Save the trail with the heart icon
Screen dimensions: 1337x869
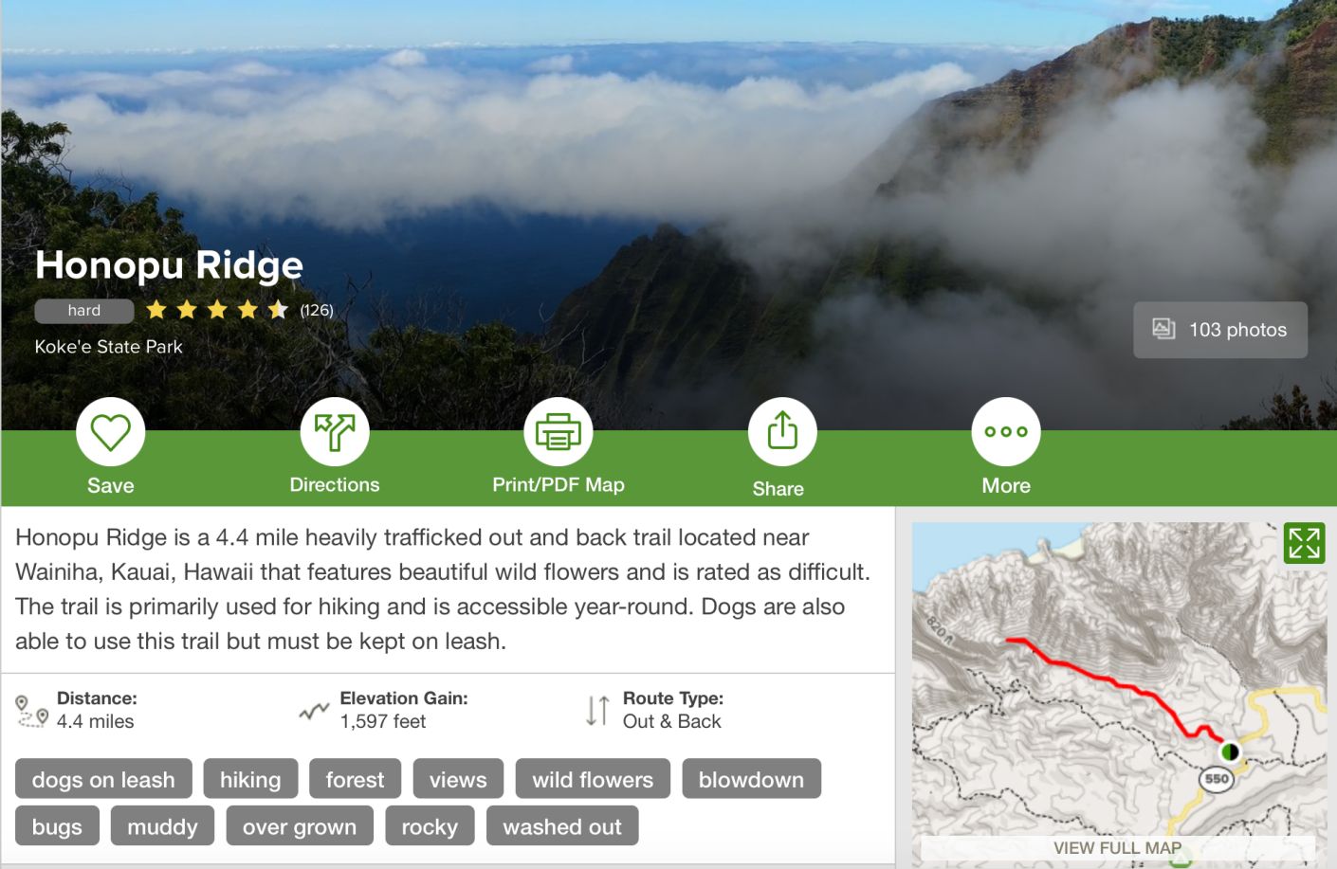[x=110, y=432]
